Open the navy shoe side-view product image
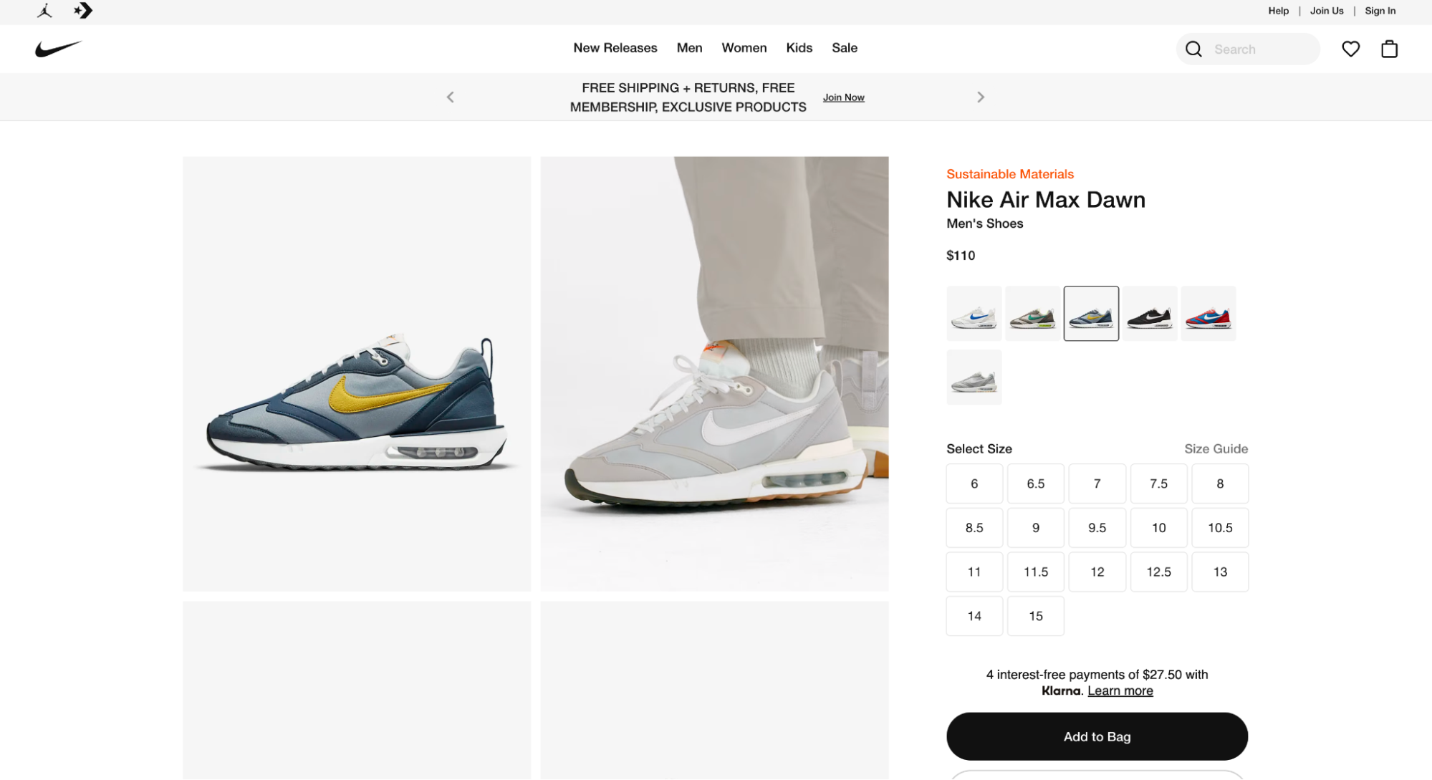 357,374
